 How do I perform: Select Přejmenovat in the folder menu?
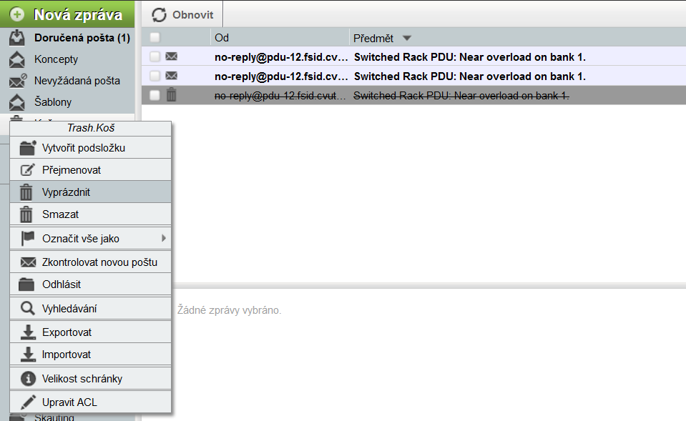point(91,169)
